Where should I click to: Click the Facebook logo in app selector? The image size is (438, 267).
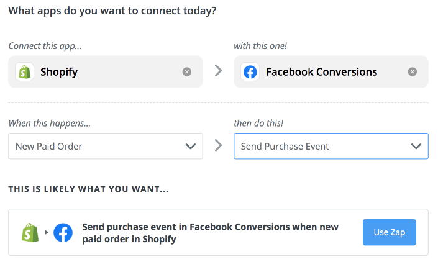[x=250, y=72]
